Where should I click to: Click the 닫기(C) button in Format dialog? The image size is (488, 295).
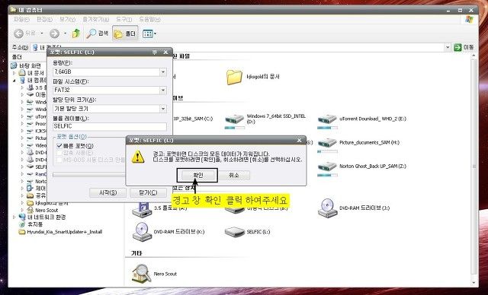point(148,192)
